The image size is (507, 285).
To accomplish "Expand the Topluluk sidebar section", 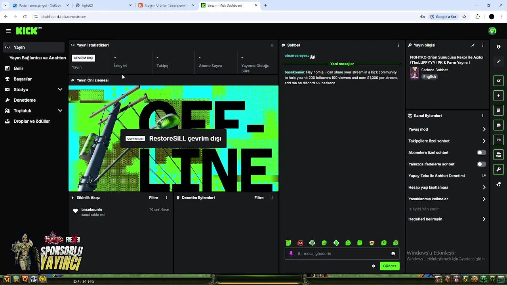I will pos(60,110).
